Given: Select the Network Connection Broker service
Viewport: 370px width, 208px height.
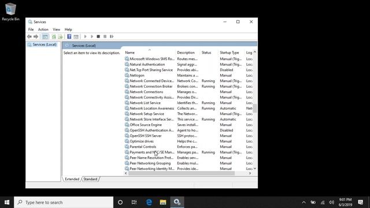Looking at the screenshot, I should [x=151, y=86].
